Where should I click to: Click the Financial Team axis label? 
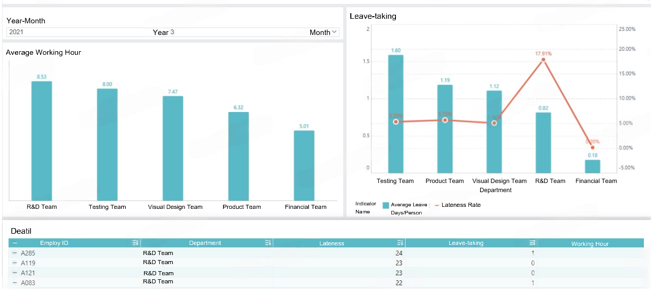click(x=595, y=180)
